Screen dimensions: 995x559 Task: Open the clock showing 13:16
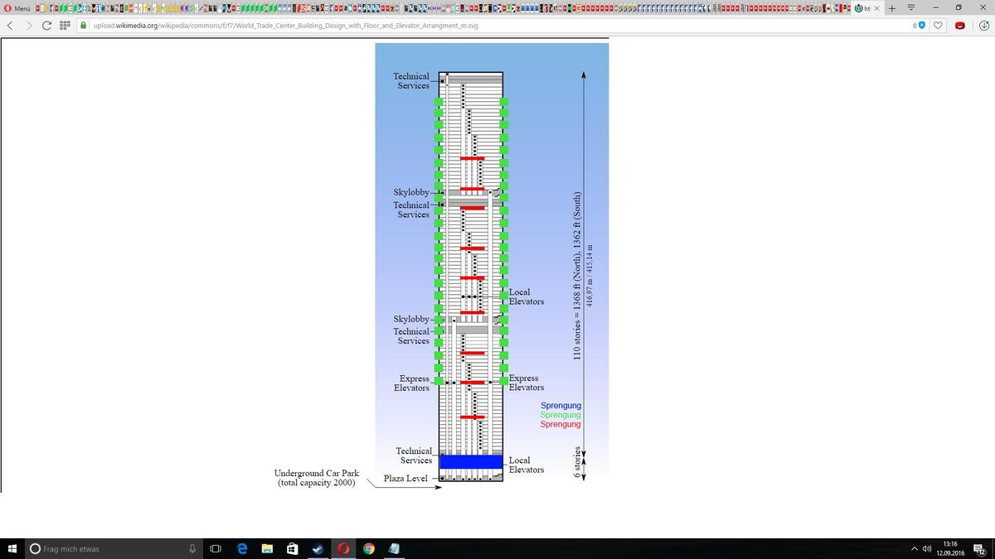tap(950, 548)
